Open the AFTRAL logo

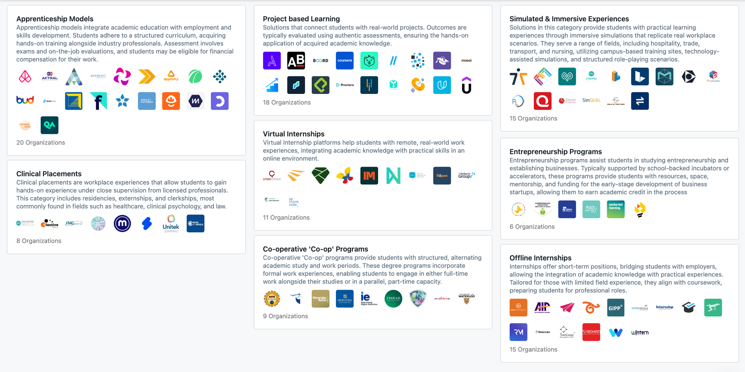pyautogui.click(x=50, y=77)
